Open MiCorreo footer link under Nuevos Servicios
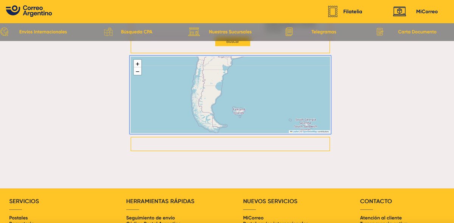 [x=253, y=218]
